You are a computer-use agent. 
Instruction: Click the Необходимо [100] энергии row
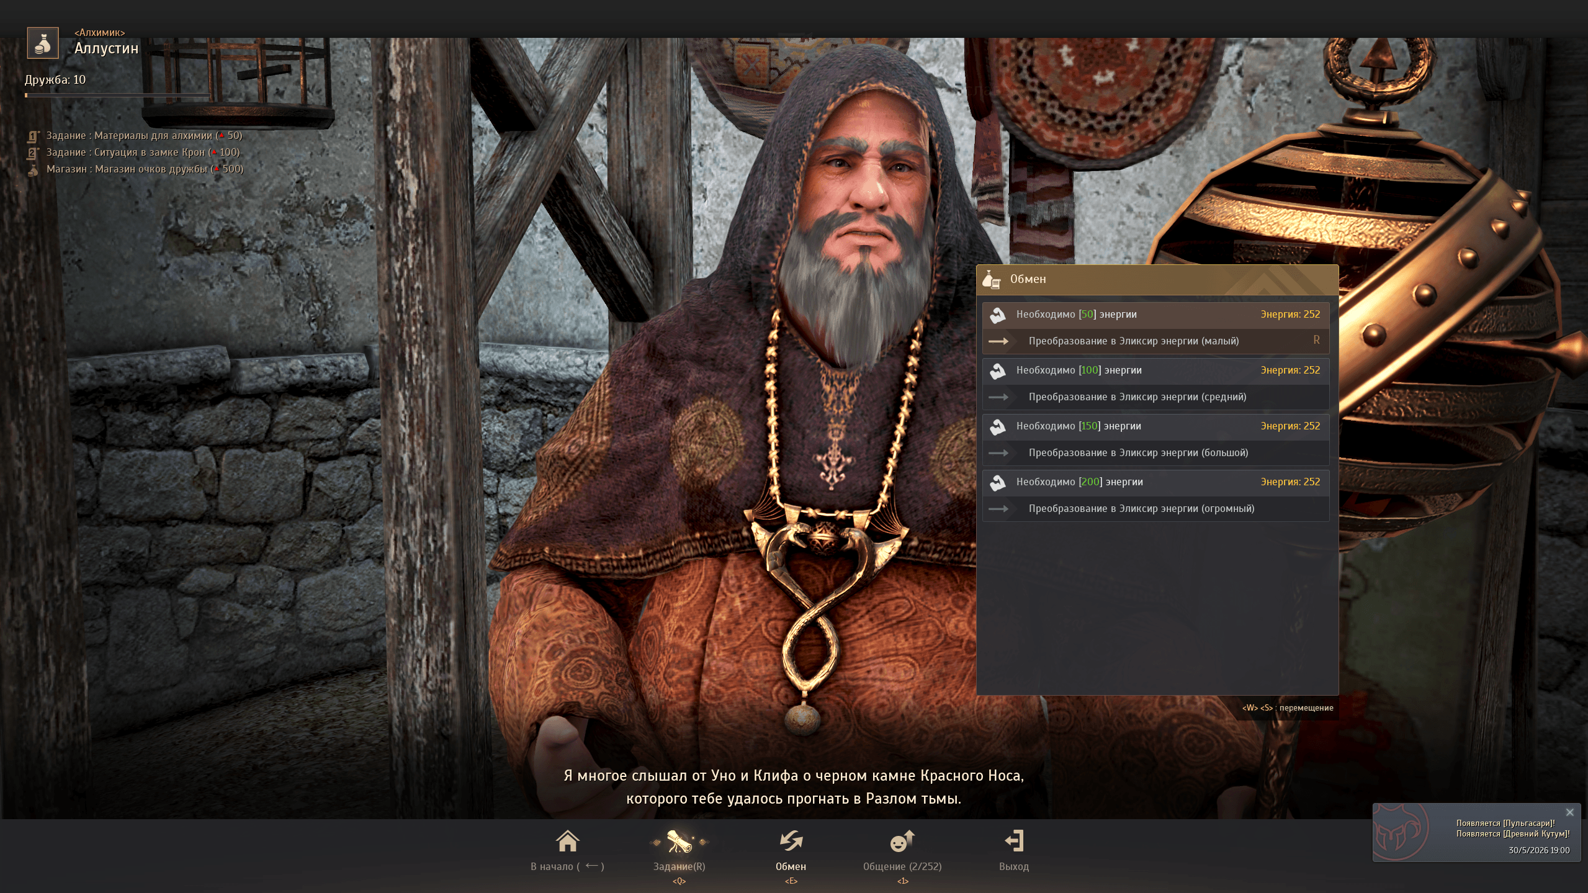[1155, 370]
